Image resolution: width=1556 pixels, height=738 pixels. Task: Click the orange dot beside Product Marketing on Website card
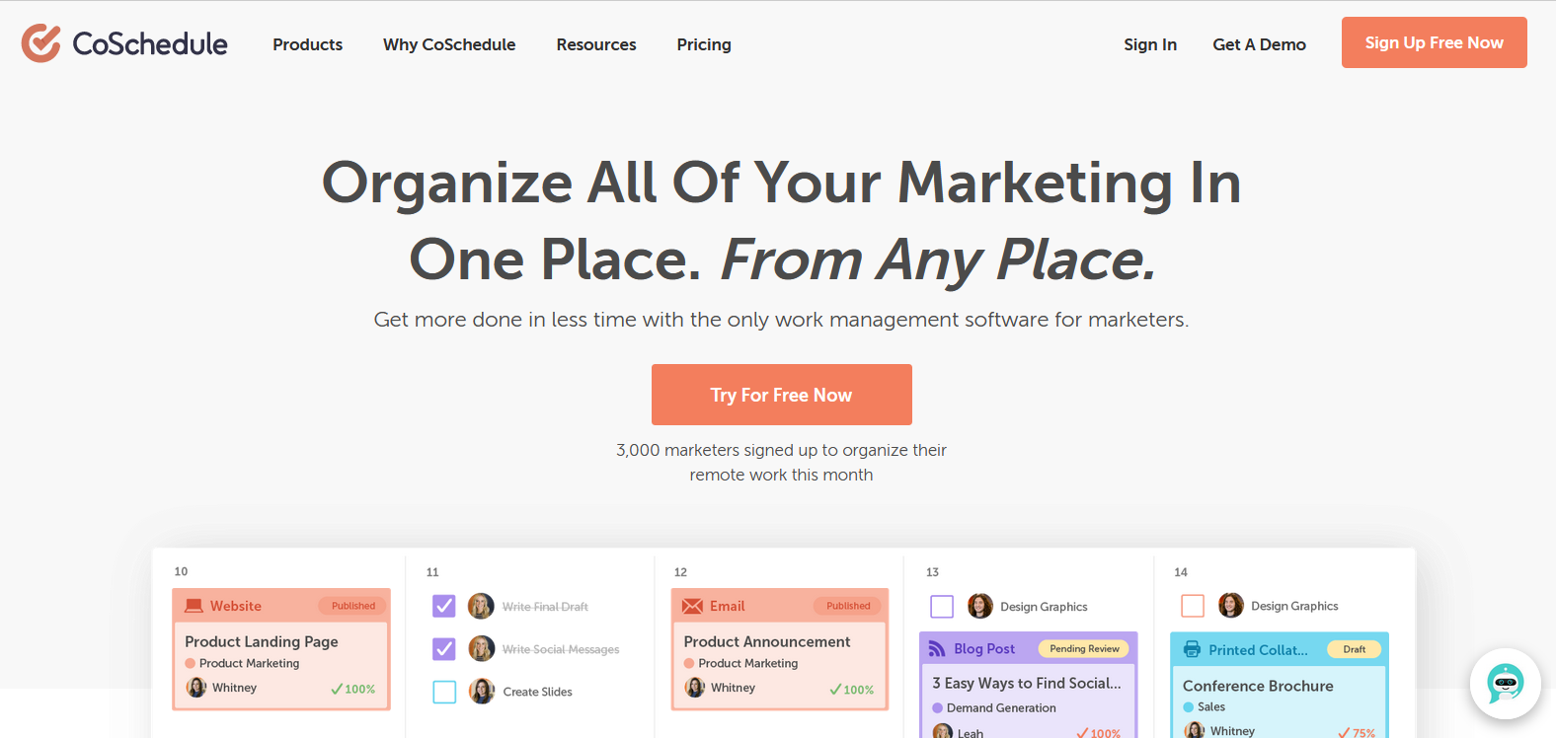[x=191, y=663]
